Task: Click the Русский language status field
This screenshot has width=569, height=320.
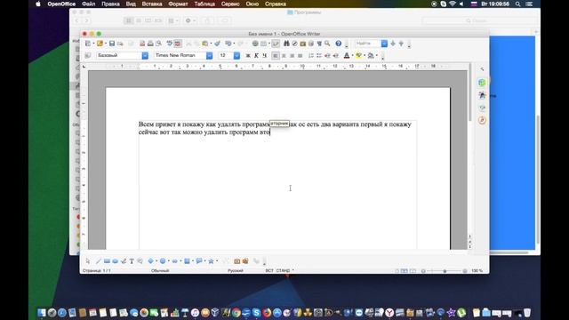Action: (x=235, y=270)
